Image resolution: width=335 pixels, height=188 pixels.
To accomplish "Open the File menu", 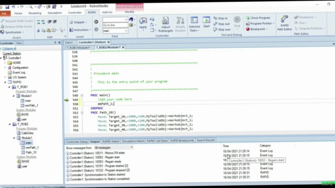I will (x=4, y=13).
